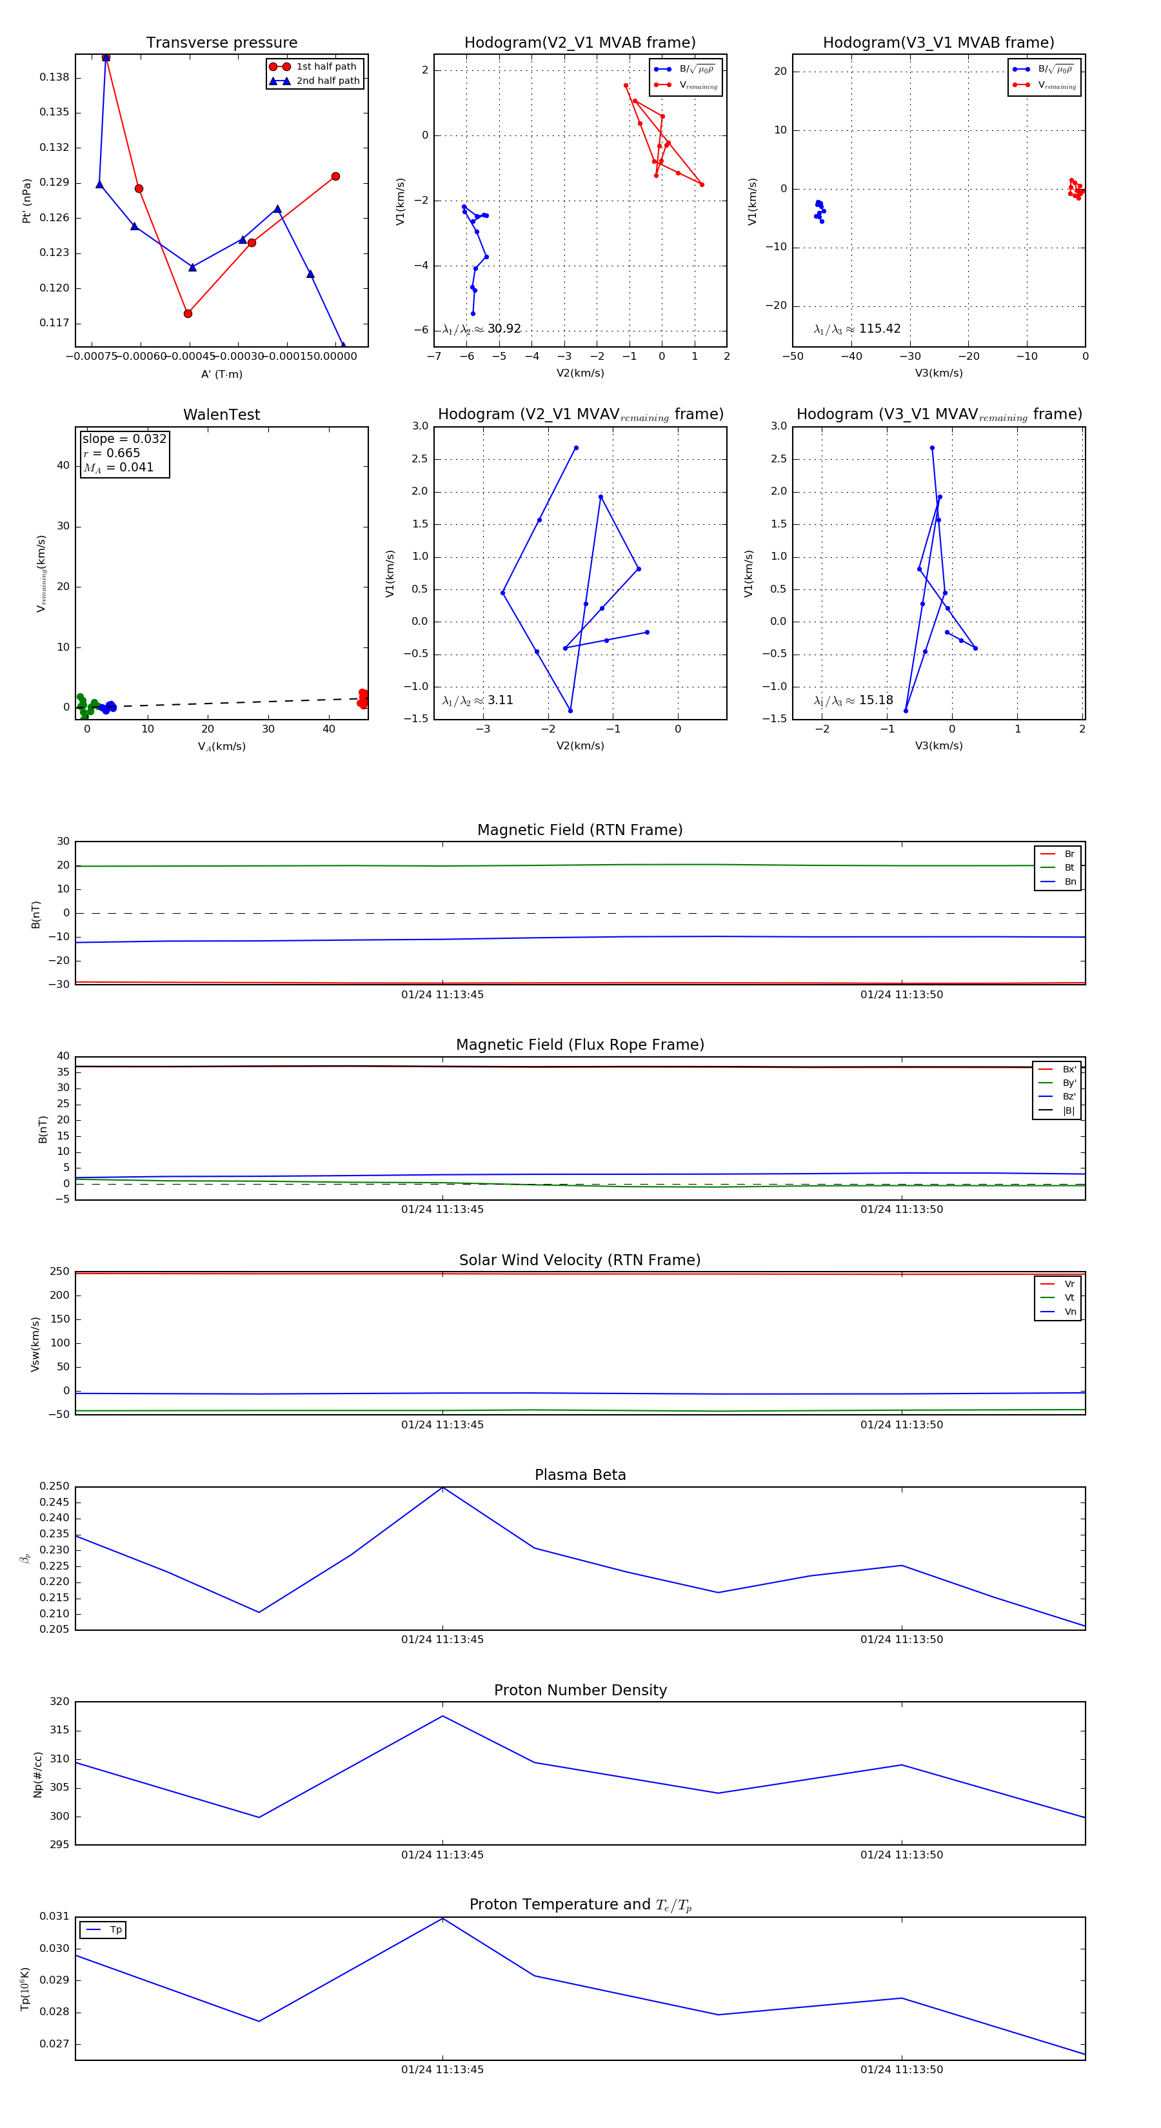The height and width of the screenshot is (2128, 1161).
Task: Click the "Pt' (nPa)" axis label
Action: pos(26,201)
